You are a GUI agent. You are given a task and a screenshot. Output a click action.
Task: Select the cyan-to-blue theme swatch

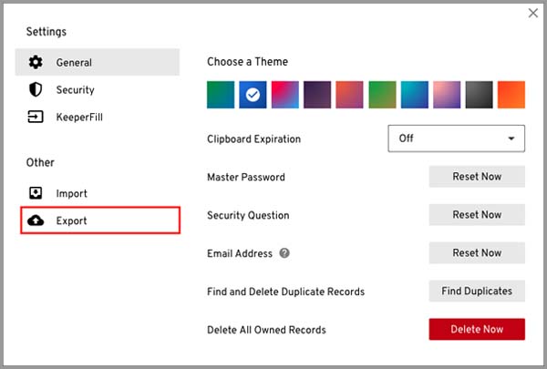pyautogui.click(x=415, y=95)
